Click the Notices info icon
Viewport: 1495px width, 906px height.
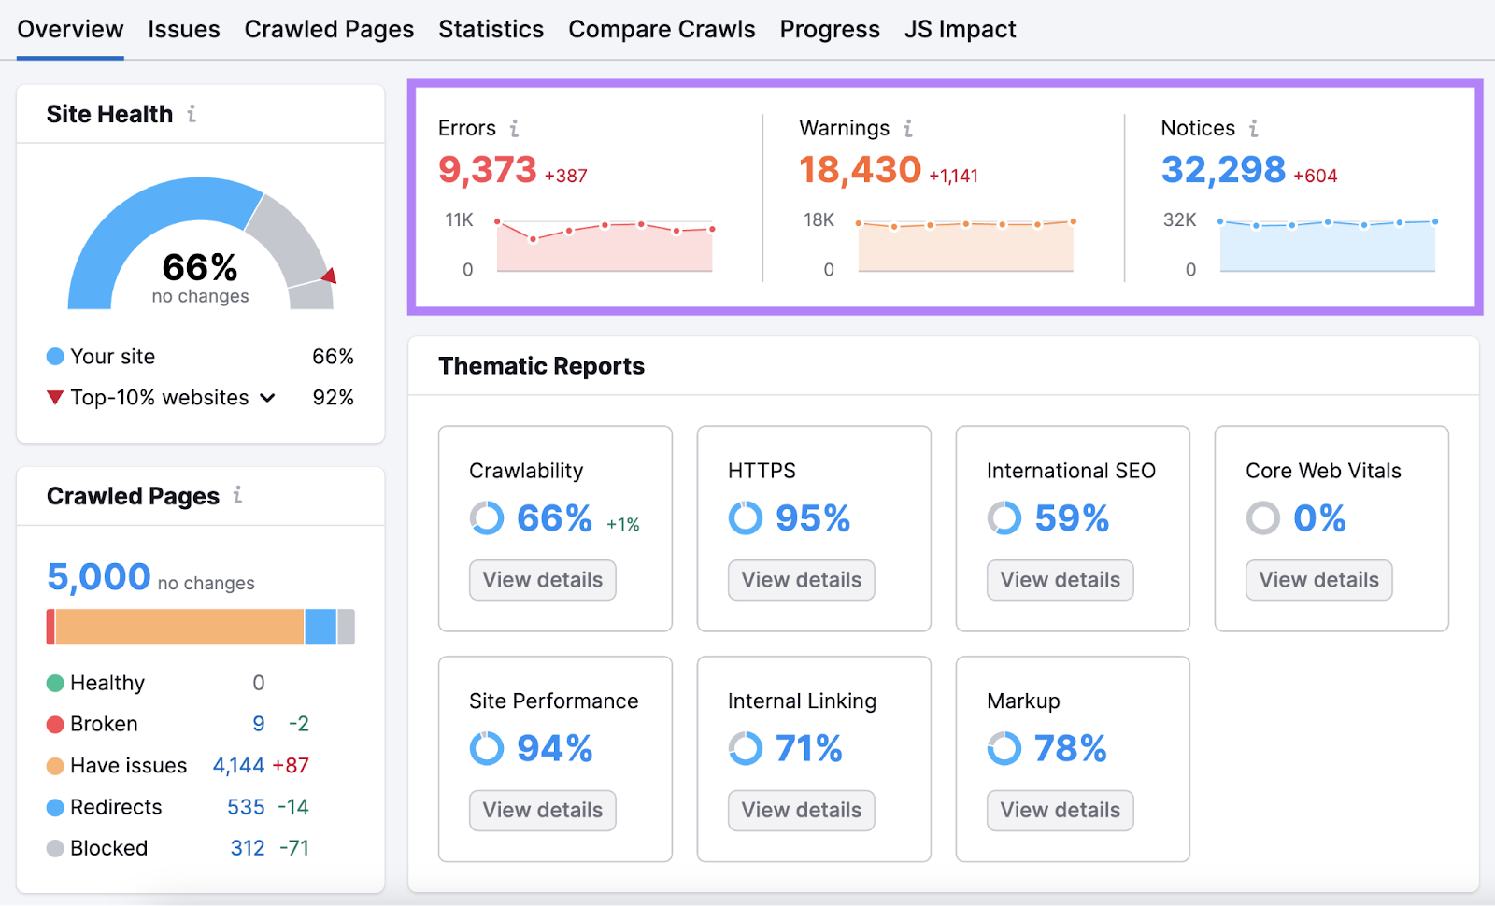[1253, 128]
